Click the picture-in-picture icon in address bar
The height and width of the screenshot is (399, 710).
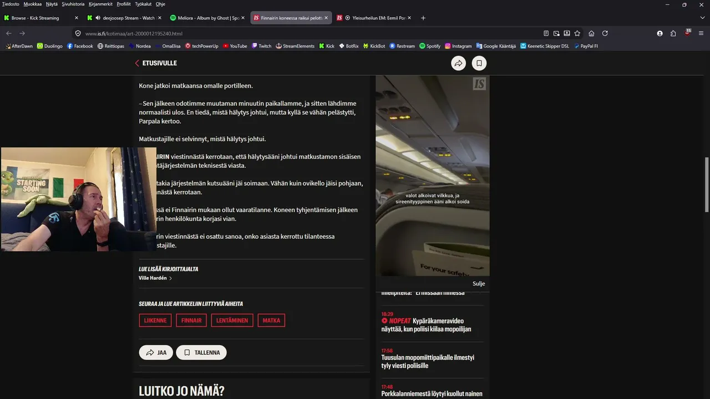(x=556, y=33)
